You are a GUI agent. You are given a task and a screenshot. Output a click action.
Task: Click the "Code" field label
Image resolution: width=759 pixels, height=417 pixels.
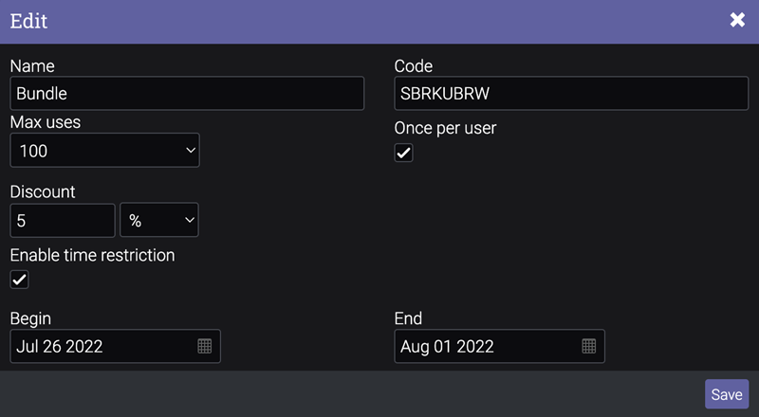[x=414, y=66]
